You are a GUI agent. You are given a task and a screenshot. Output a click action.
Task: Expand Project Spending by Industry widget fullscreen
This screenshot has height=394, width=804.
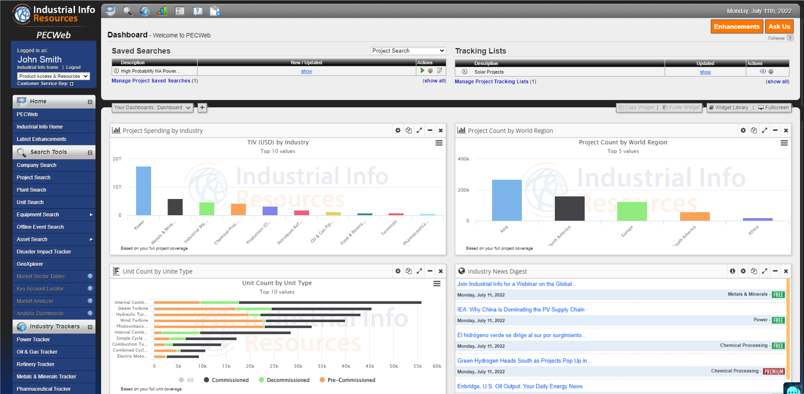coord(419,130)
